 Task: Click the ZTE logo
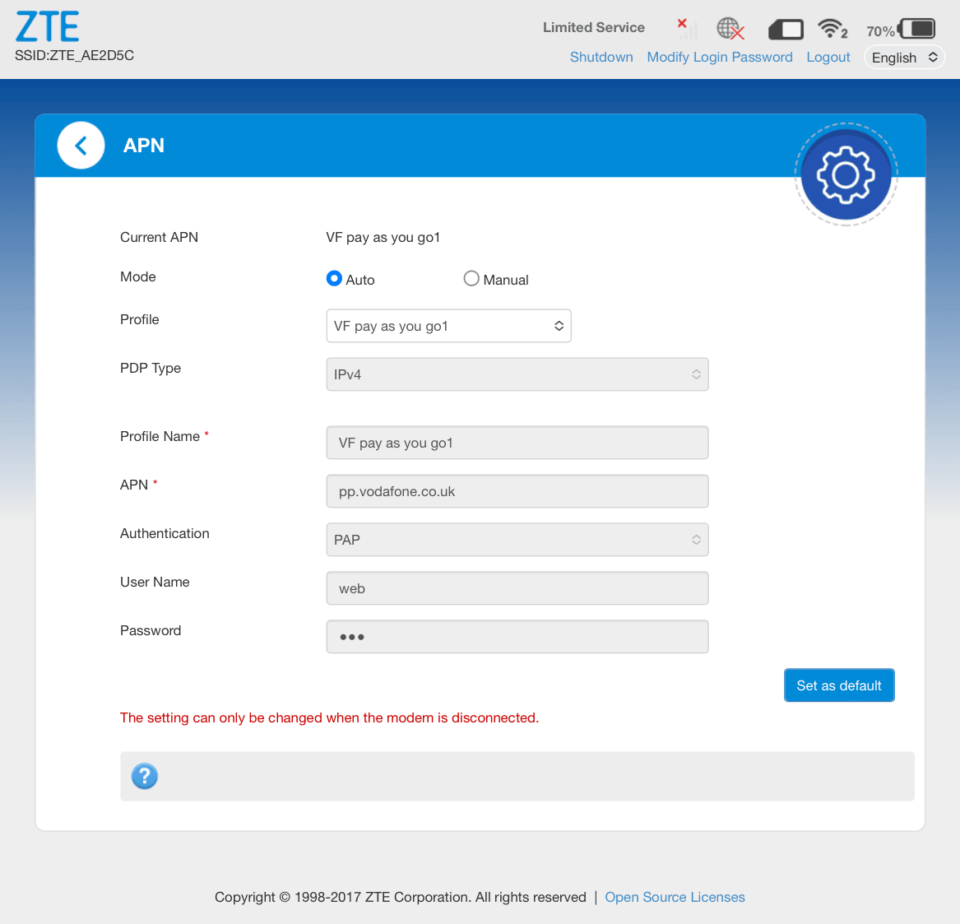[47, 26]
